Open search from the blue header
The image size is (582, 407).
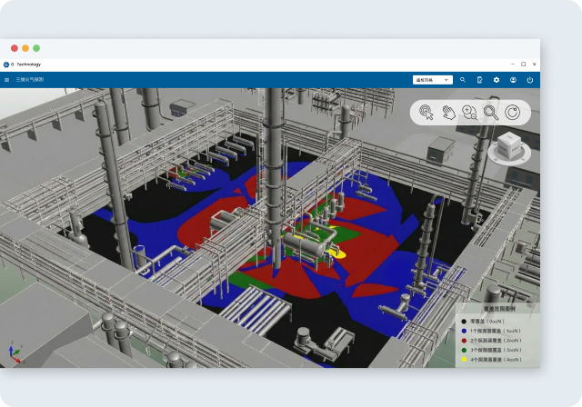(463, 80)
